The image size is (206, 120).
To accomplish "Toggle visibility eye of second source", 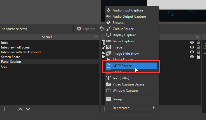I will click(192, 47).
